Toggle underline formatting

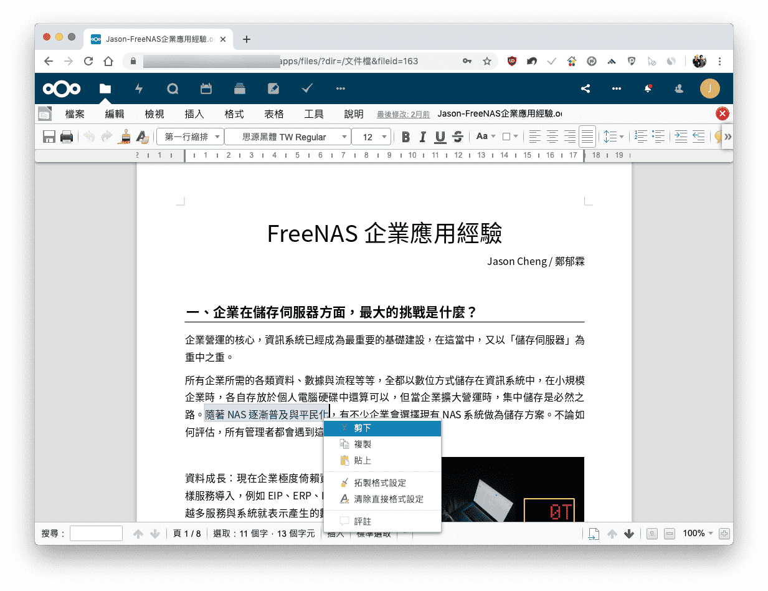click(440, 137)
